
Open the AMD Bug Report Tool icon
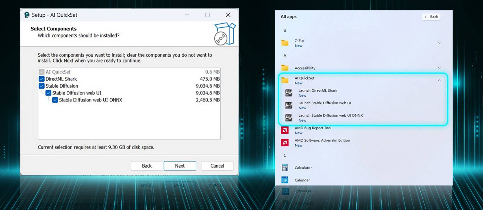285,130
